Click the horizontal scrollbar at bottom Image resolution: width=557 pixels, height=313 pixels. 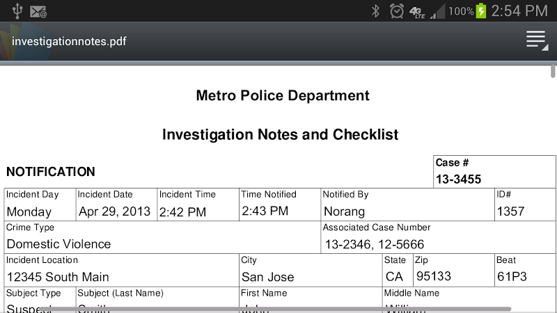[x=275, y=309]
